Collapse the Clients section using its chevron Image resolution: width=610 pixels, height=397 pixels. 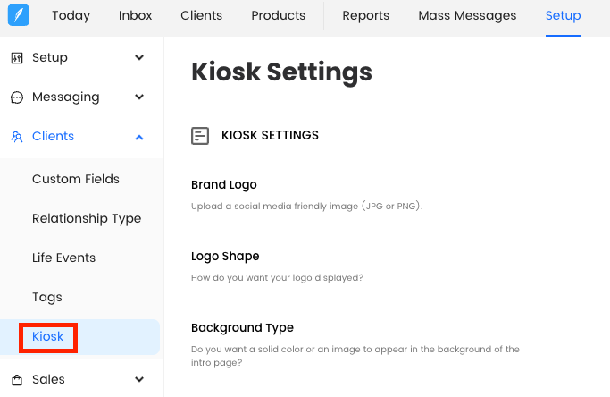tap(139, 137)
